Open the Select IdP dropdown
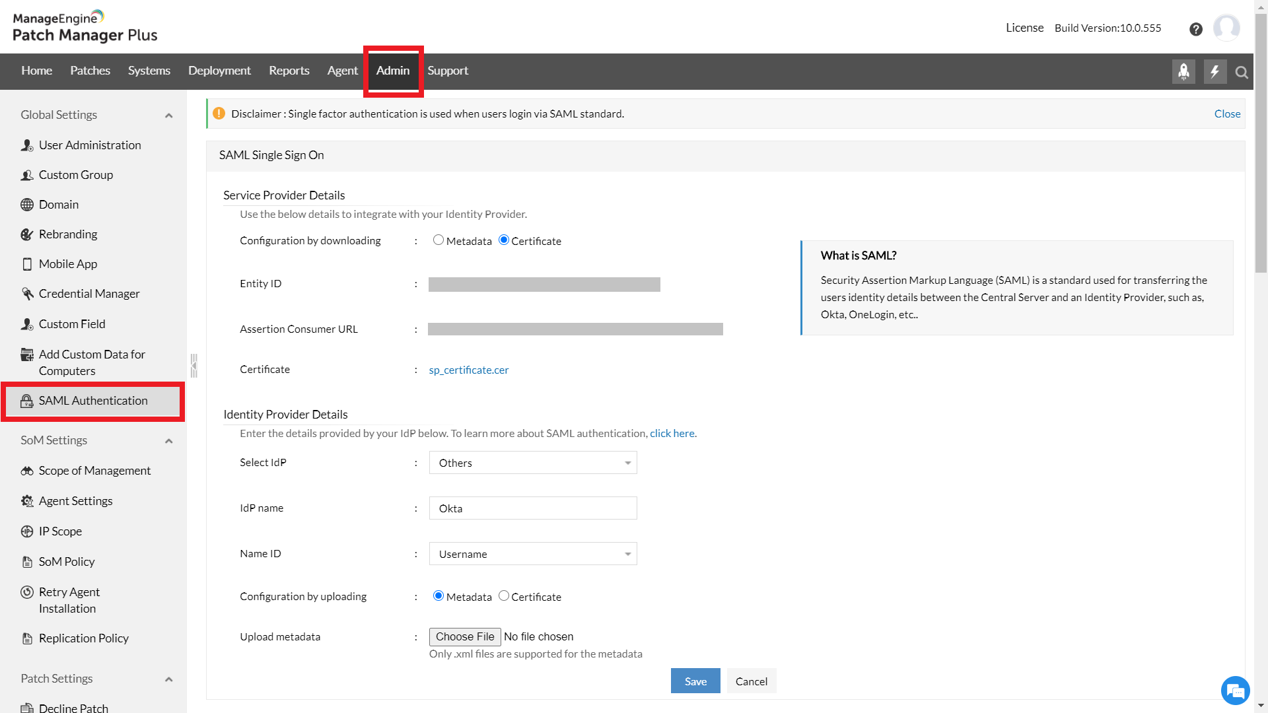1268x713 pixels. pos(533,463)
